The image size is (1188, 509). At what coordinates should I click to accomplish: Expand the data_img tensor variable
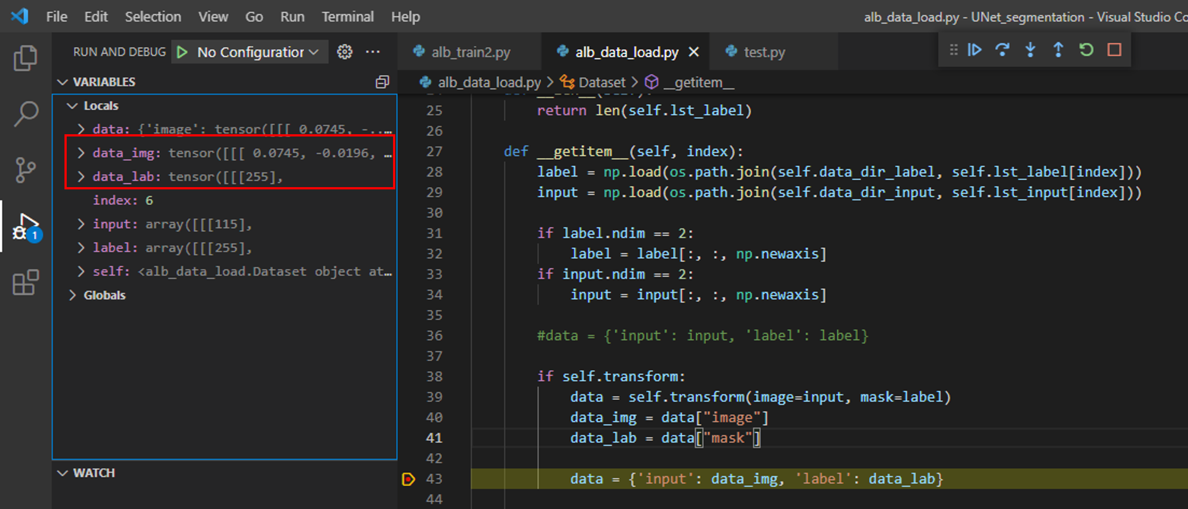coord(81,152)
